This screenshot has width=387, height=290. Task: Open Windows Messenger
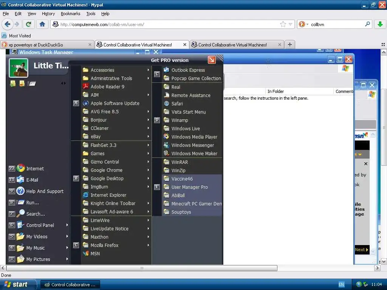click(192, 145)
